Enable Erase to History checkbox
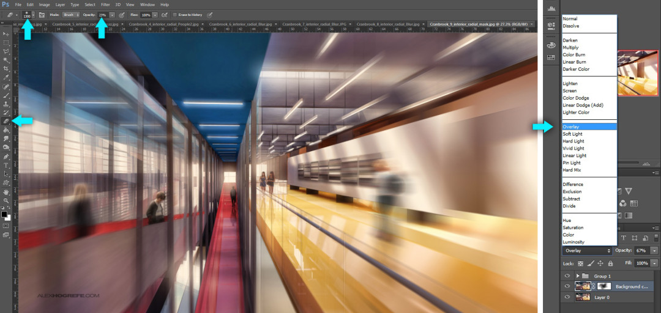This screenshot has width=661, height=313. click(175, 15)
